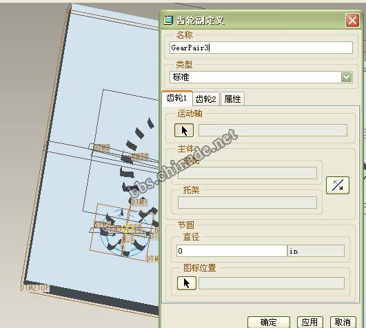The width and height of the screenshot is (366, 328).
Task: Open the type dropdown showing 标准
Action: tap(346, 77)
